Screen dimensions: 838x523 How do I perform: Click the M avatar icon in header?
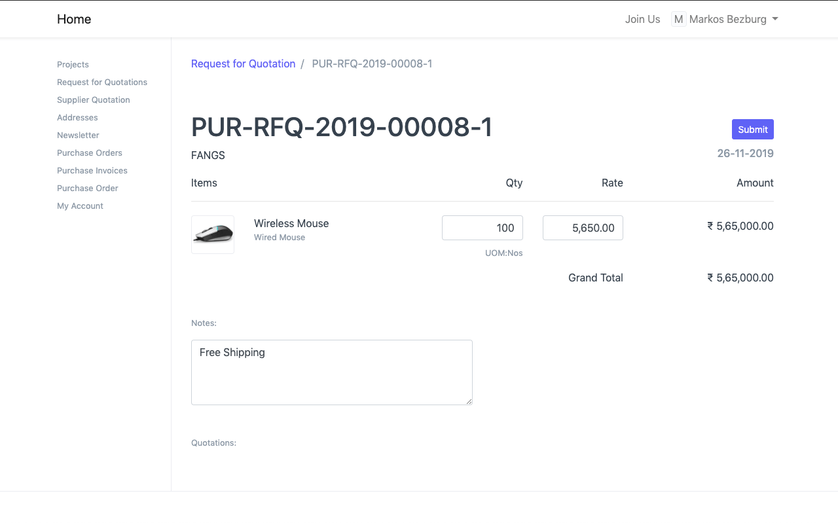click(x=678, y=19)
